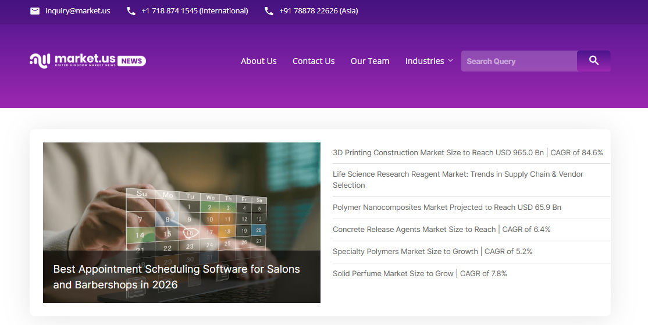The height and width of the screenshot is (325, 648).
Task: Click the Asia phone handset icon
Action: 269,11
